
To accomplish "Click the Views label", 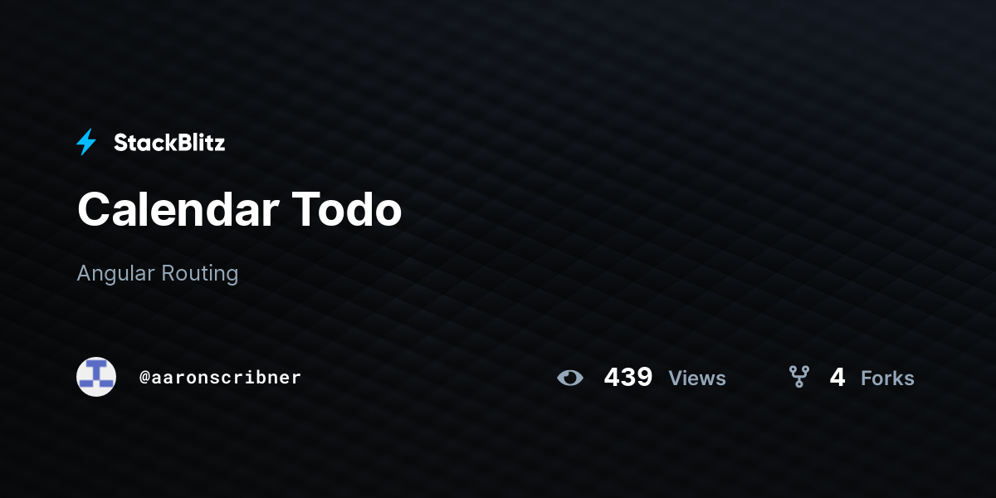I will coord(697,378).
